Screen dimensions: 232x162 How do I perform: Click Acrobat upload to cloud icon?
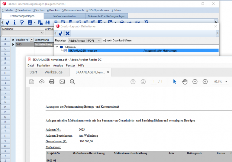42,82
